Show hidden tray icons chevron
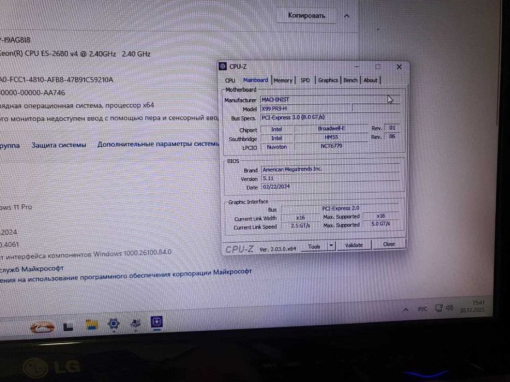The width and height of the screenshot is (510, 382). click(x=406, y=310)
